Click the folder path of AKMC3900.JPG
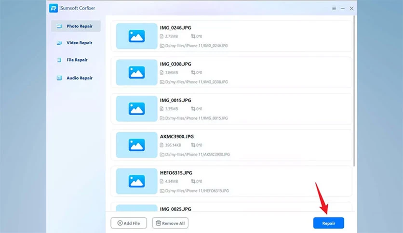This screenshot has width=403, height=233. click(x=197, y=155)
